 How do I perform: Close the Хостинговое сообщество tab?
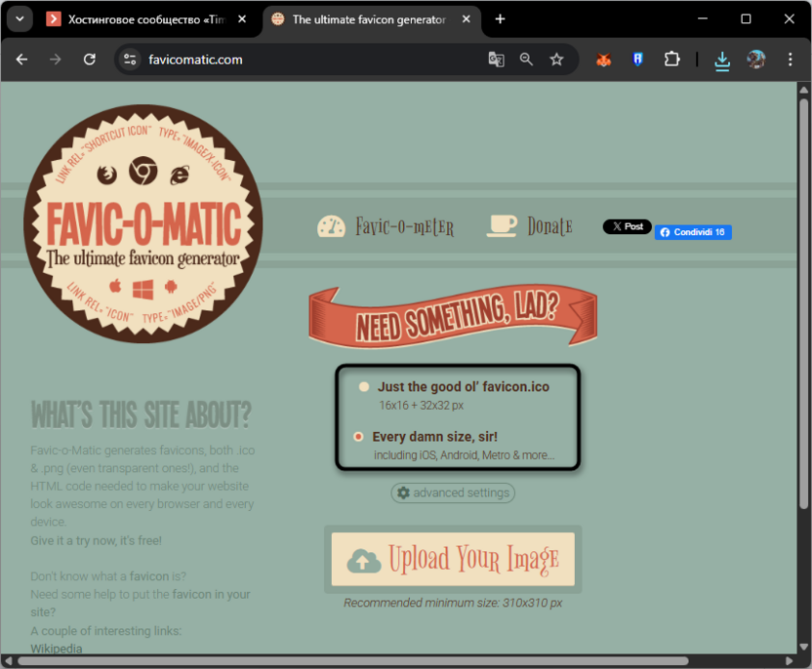click(242, 20)
